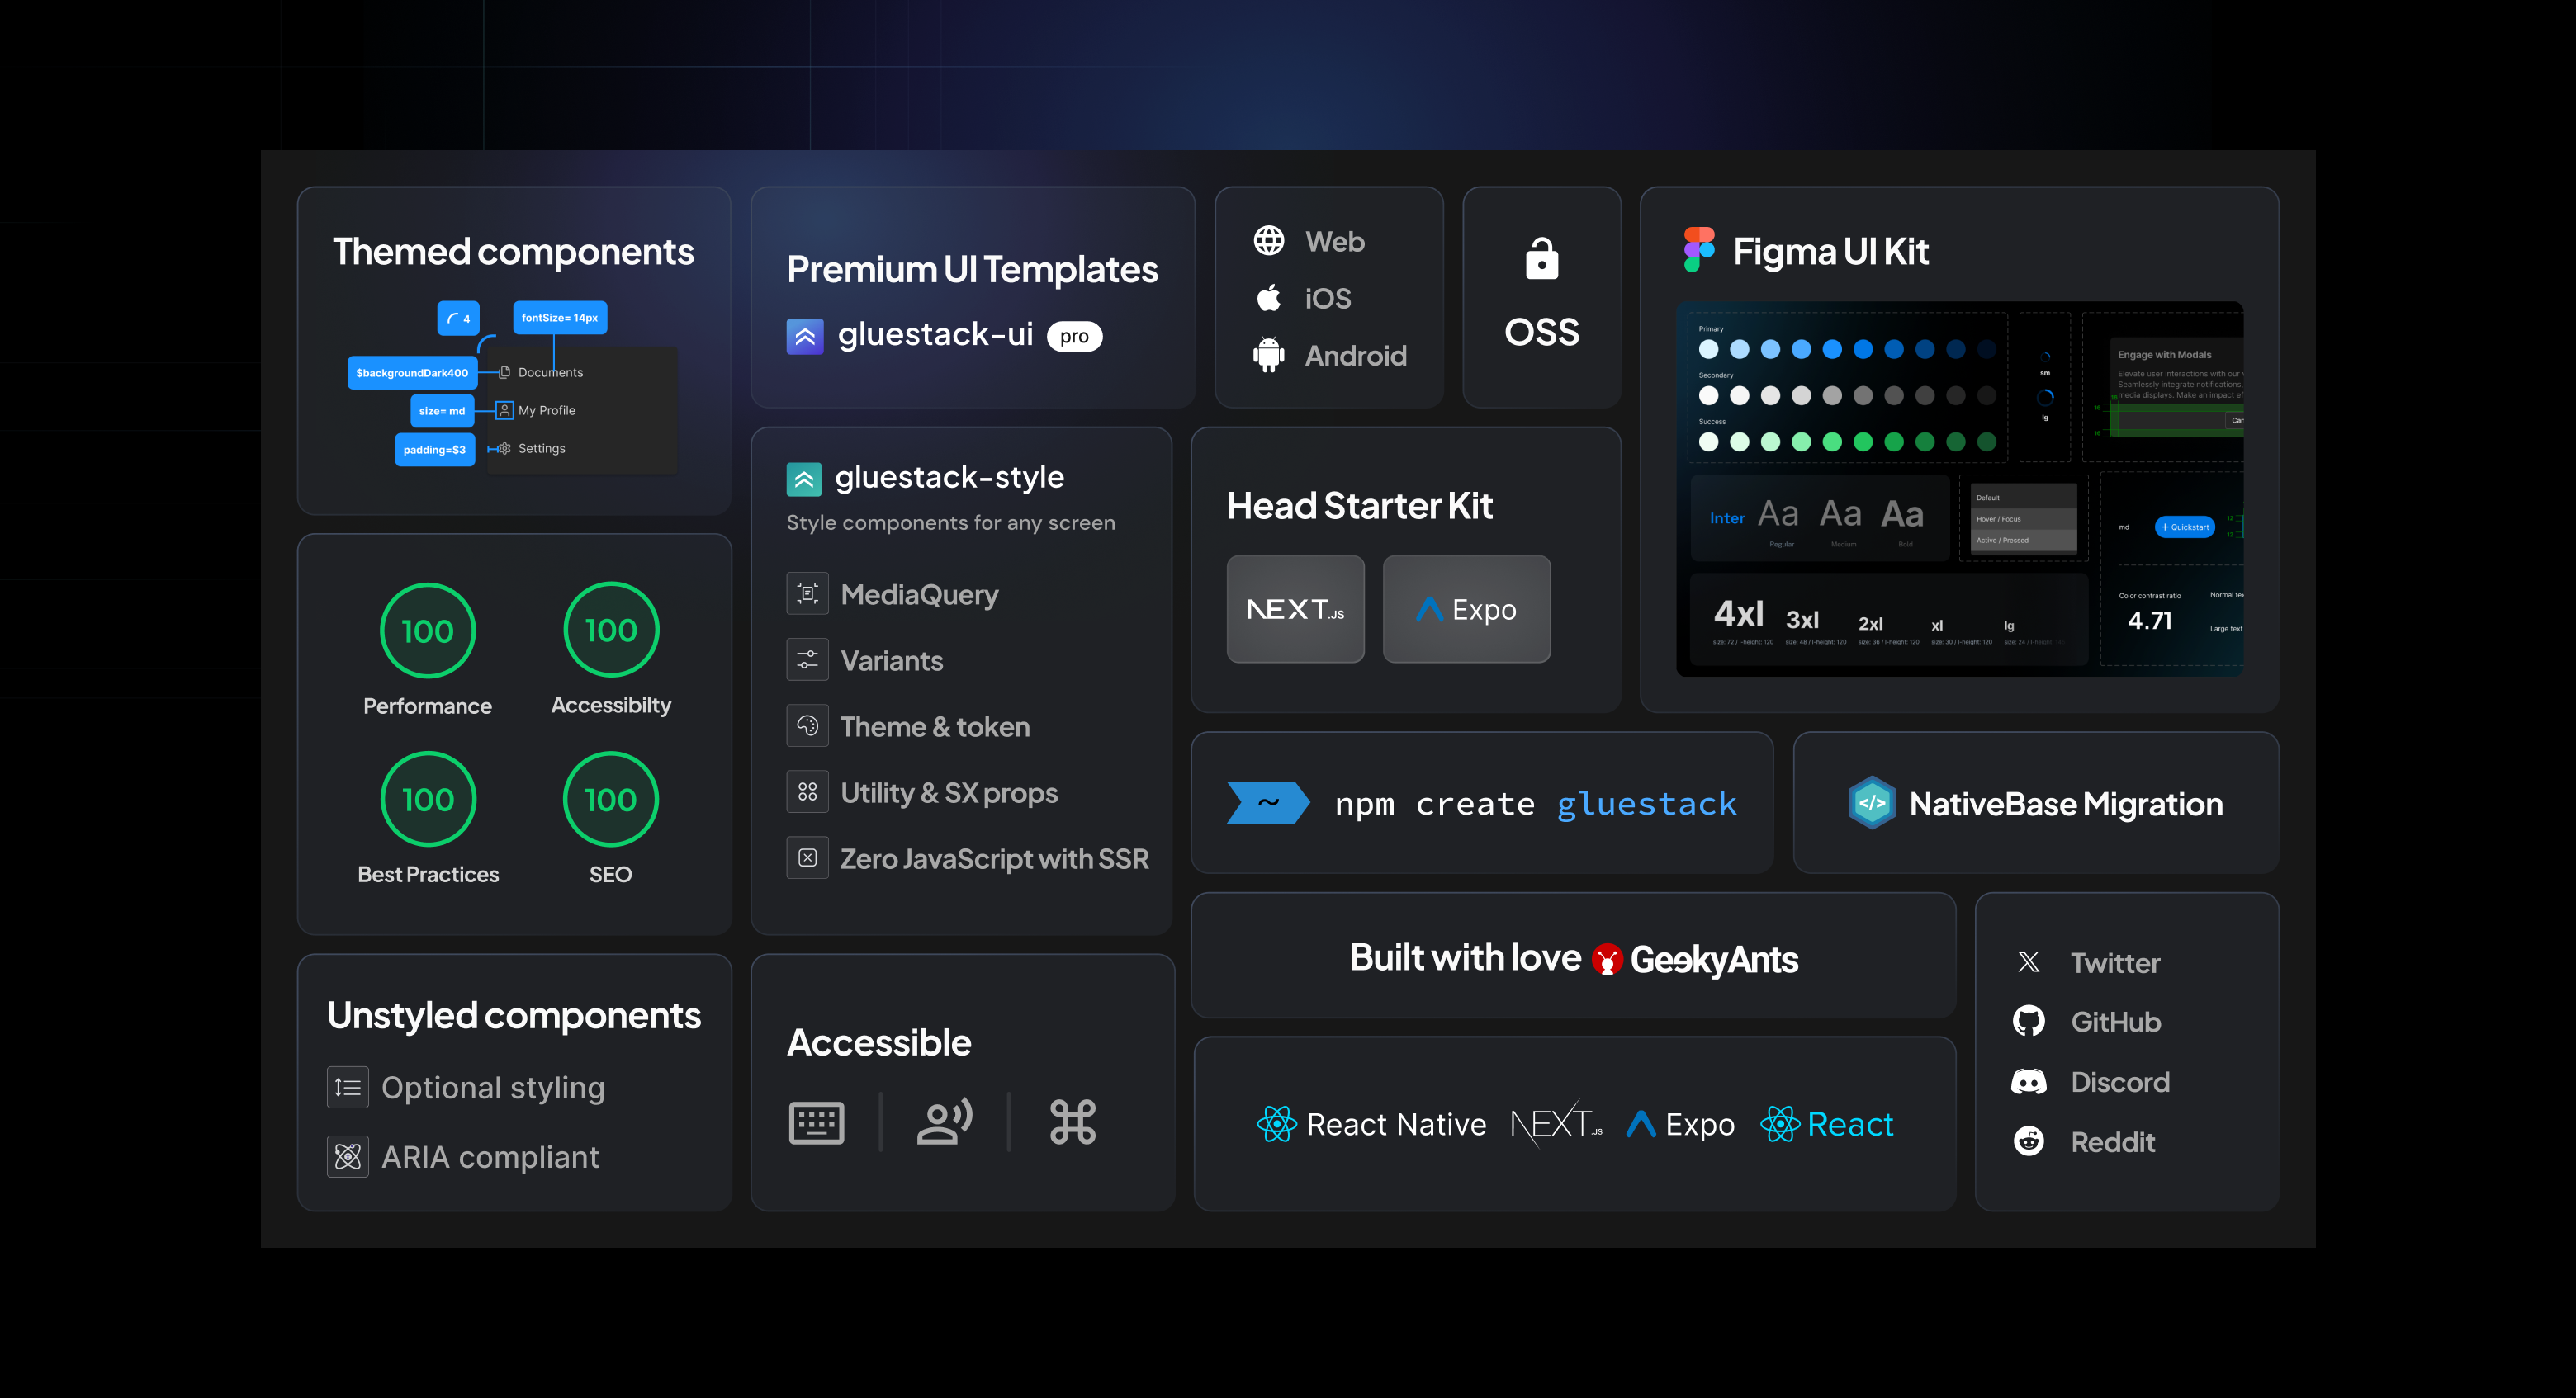Open the GitHub link

(2115, 1022)
